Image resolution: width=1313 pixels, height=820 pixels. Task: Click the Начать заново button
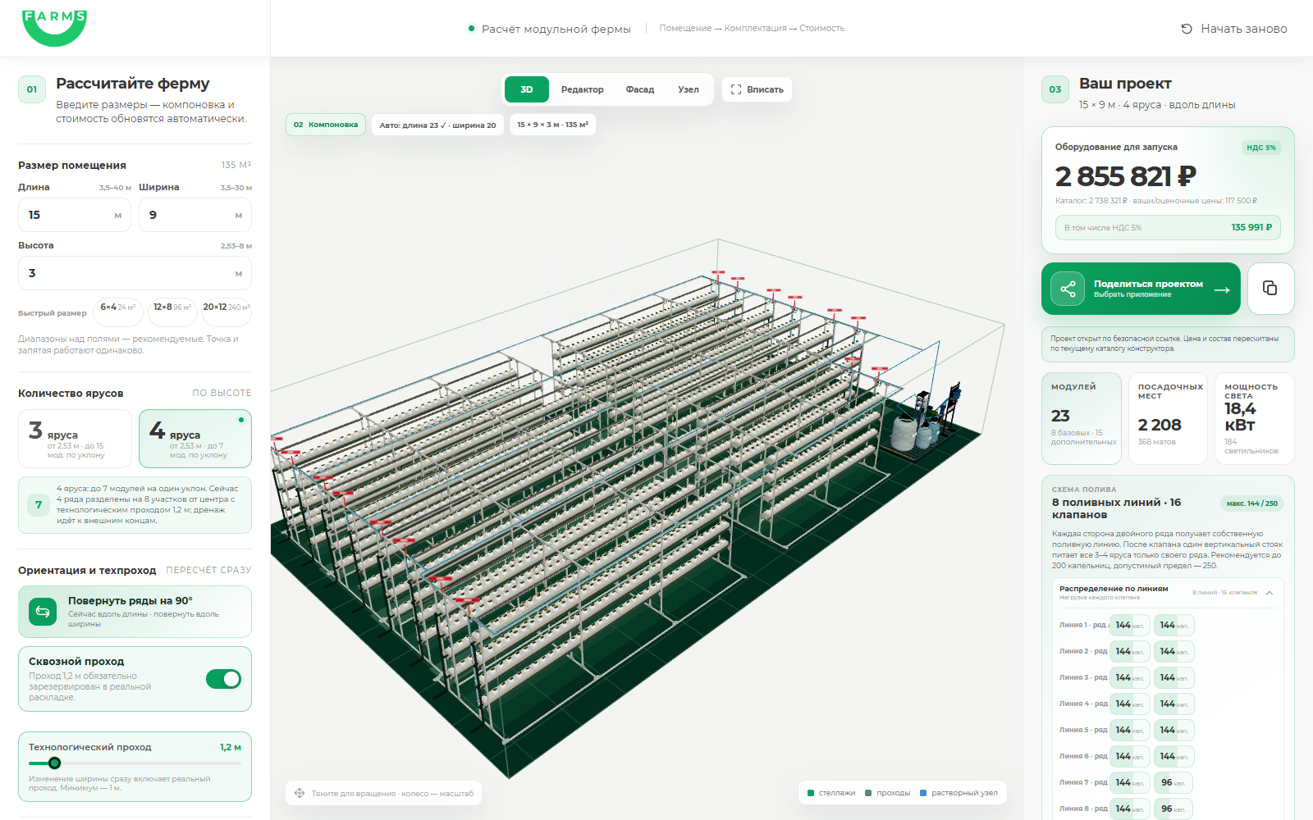(1234, 29)
